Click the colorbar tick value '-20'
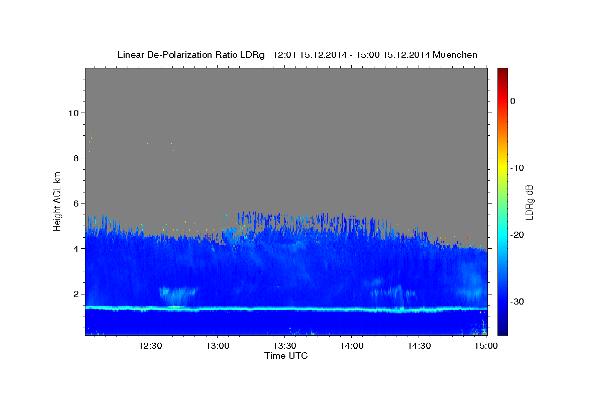The width and height of the screenshot is (603, 402). pos(518,235)
